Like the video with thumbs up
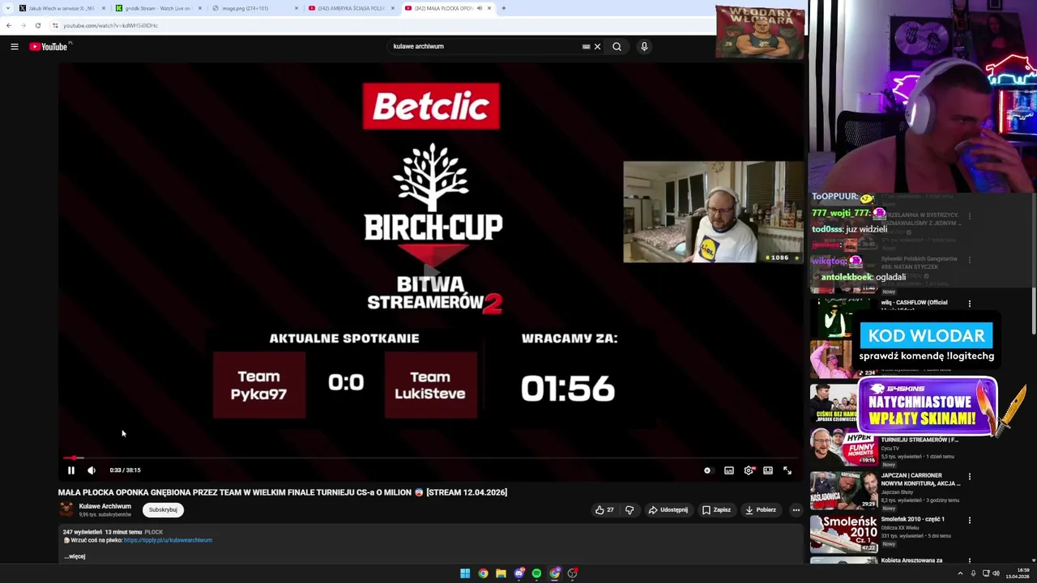 click(x=604, y=510)
